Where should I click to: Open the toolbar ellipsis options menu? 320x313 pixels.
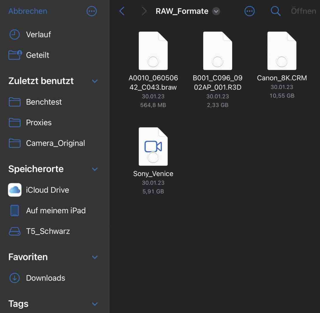pyautogui.click(x=249, y=11)
